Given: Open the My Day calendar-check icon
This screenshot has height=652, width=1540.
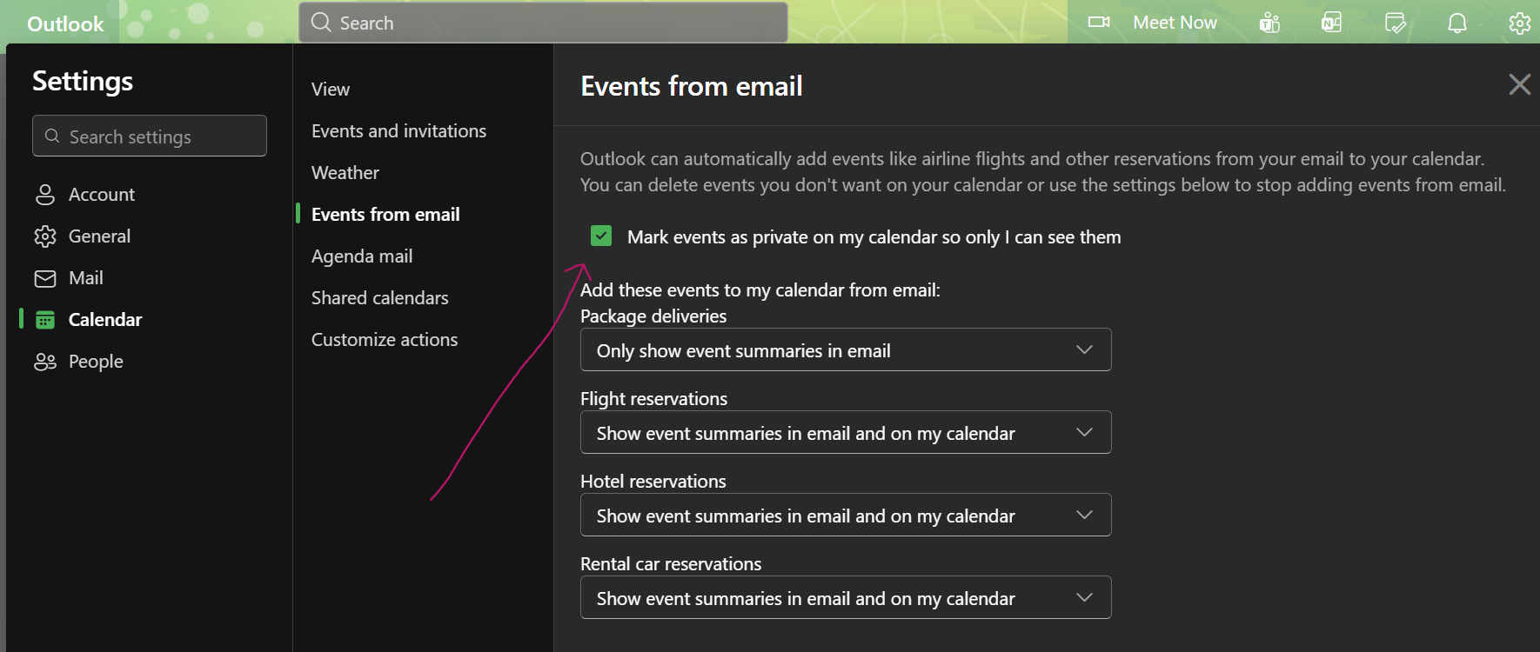Looking at the screenshot, I should coord(1395,23).
